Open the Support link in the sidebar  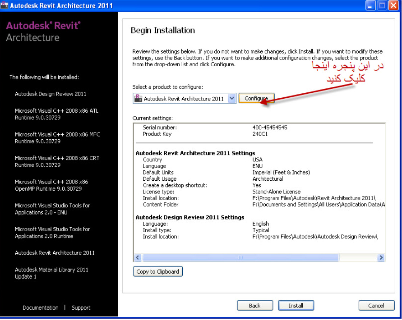pyautogui.click(x=81, y=308)
